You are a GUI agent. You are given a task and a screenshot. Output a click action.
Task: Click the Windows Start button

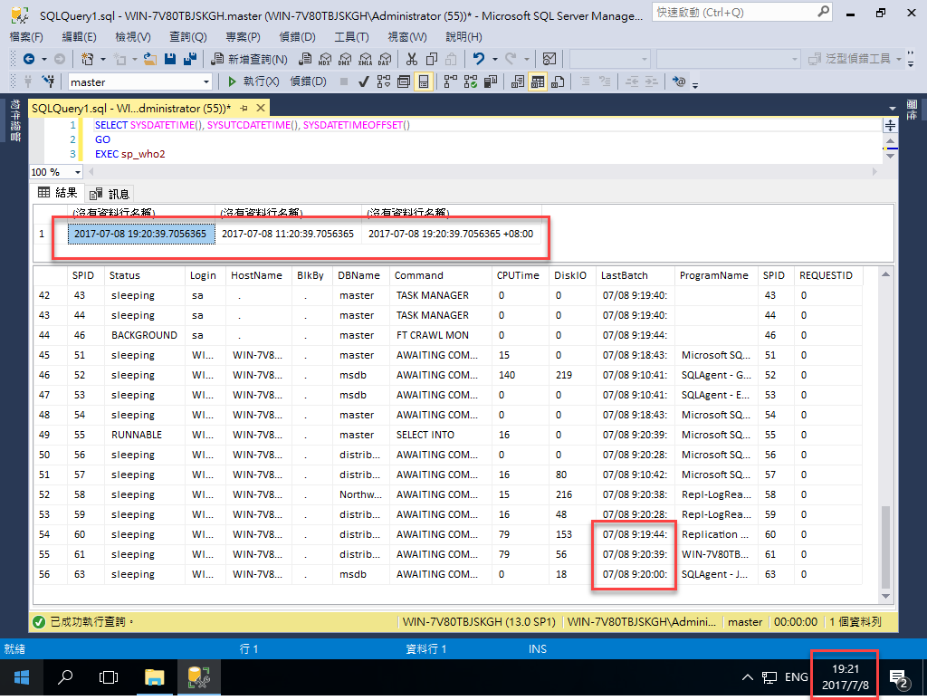[x=22, y=677]
